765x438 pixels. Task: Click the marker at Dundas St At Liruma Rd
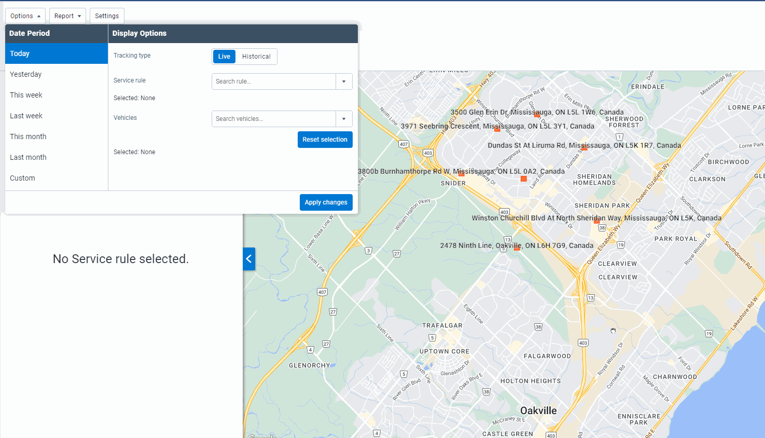point(585,148)
